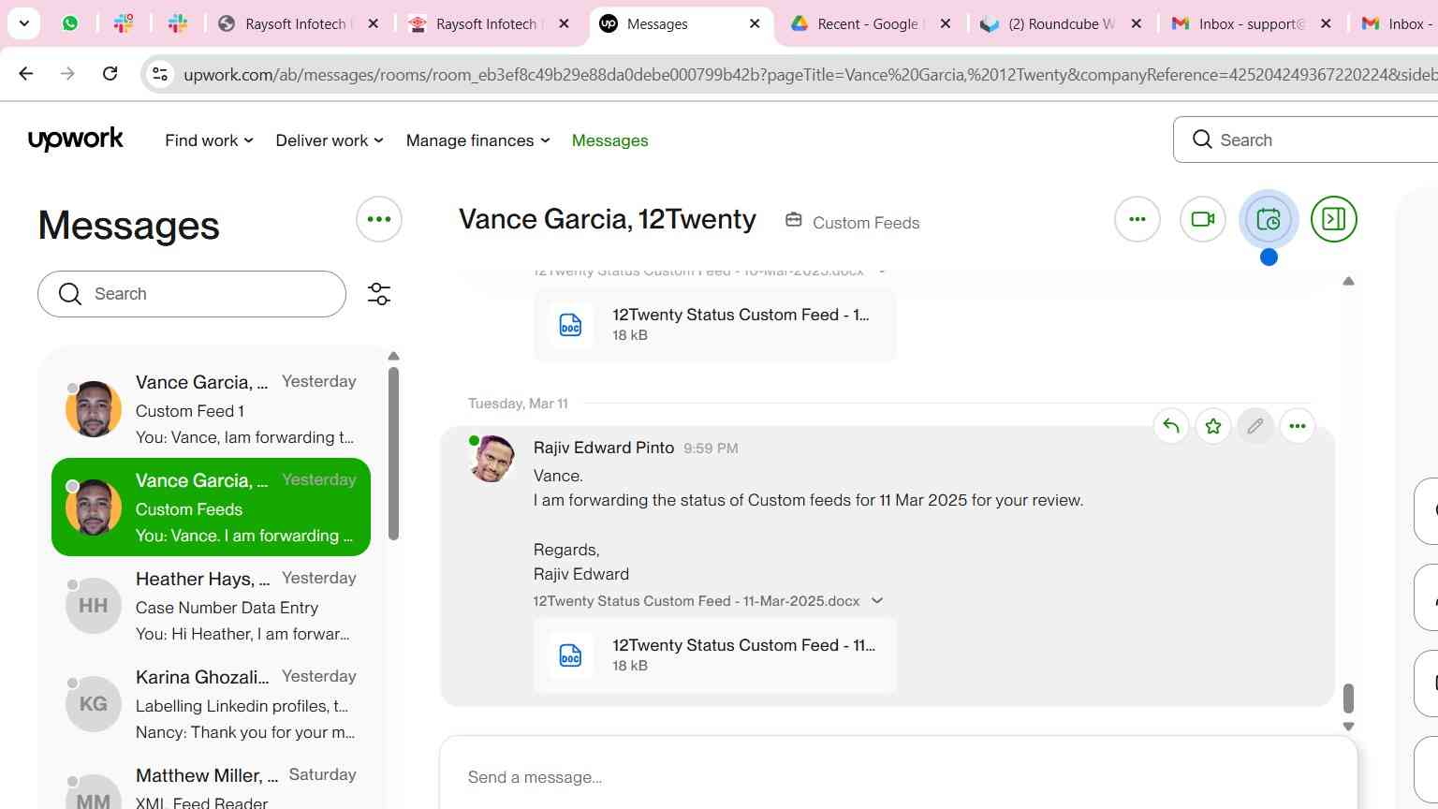Click Vance Garcia avatar in Custom Feed 1 row

pyautogui.click(x=94, y=409)
